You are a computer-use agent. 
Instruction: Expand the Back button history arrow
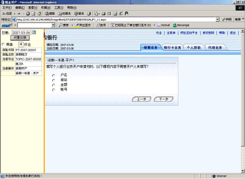click(x=15, y=14)
